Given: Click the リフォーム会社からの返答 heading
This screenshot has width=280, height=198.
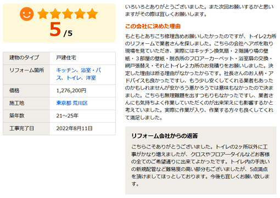Looking at the screenshot, I should point(165,136).
